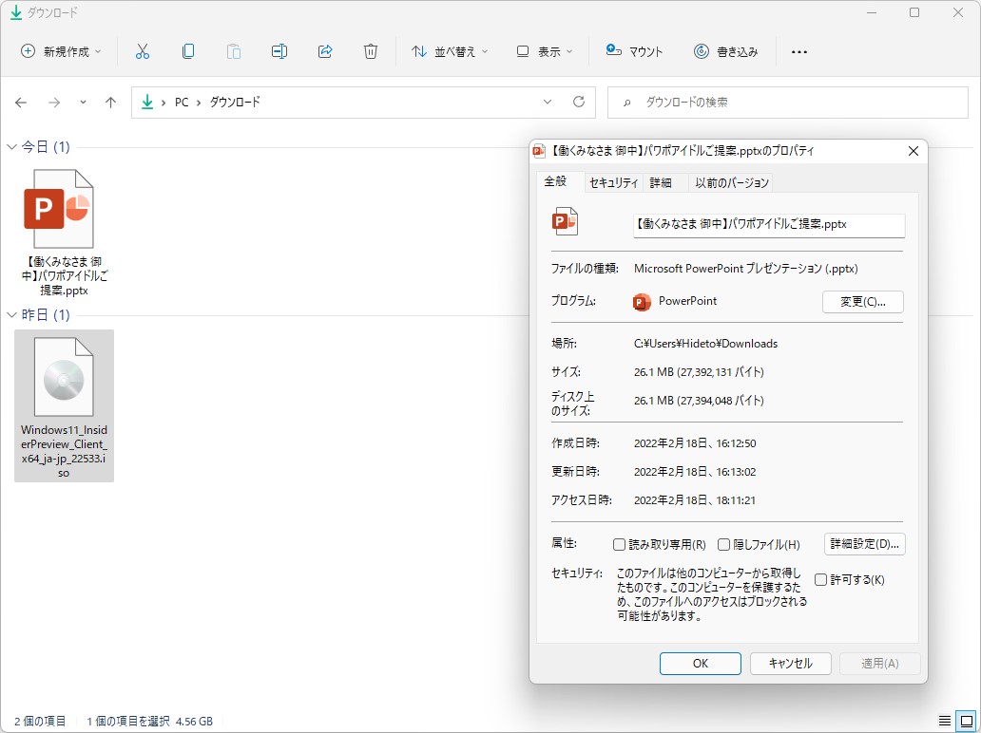
Task: Enable the 読み取り専用 checkbox
Action: point(618,544)
